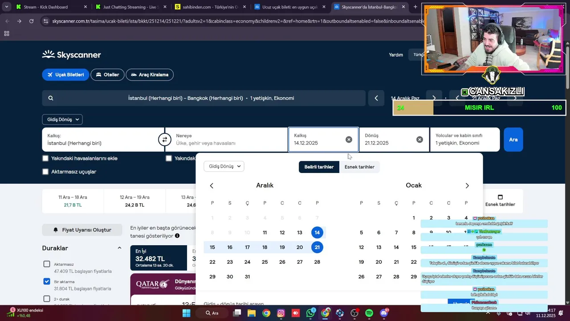The image size is (570, 321).
Task: Close the Stream - Kick Dashboard tab
Action: coord(85,7)
